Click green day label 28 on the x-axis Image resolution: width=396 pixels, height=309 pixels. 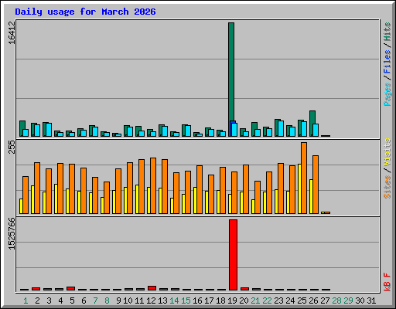[336, 301]
